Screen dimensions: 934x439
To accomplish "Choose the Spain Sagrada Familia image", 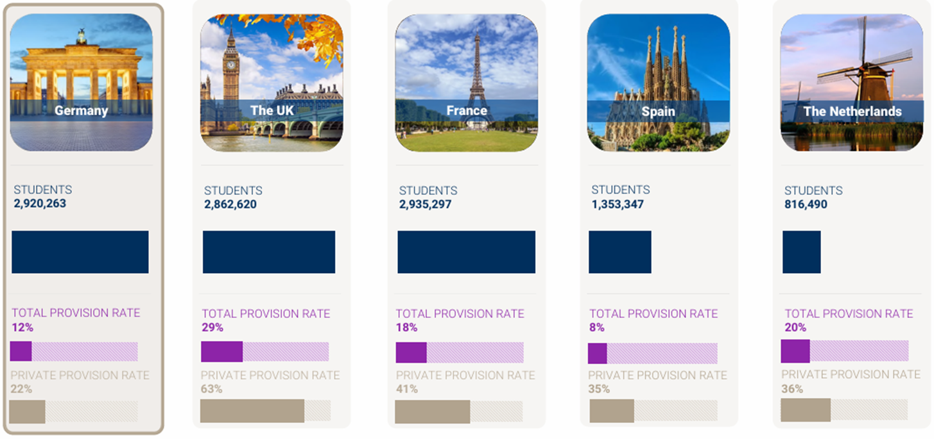I will [659, 82].
